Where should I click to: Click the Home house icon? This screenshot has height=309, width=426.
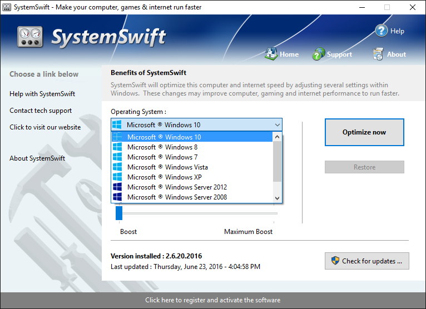coord(271,54)
